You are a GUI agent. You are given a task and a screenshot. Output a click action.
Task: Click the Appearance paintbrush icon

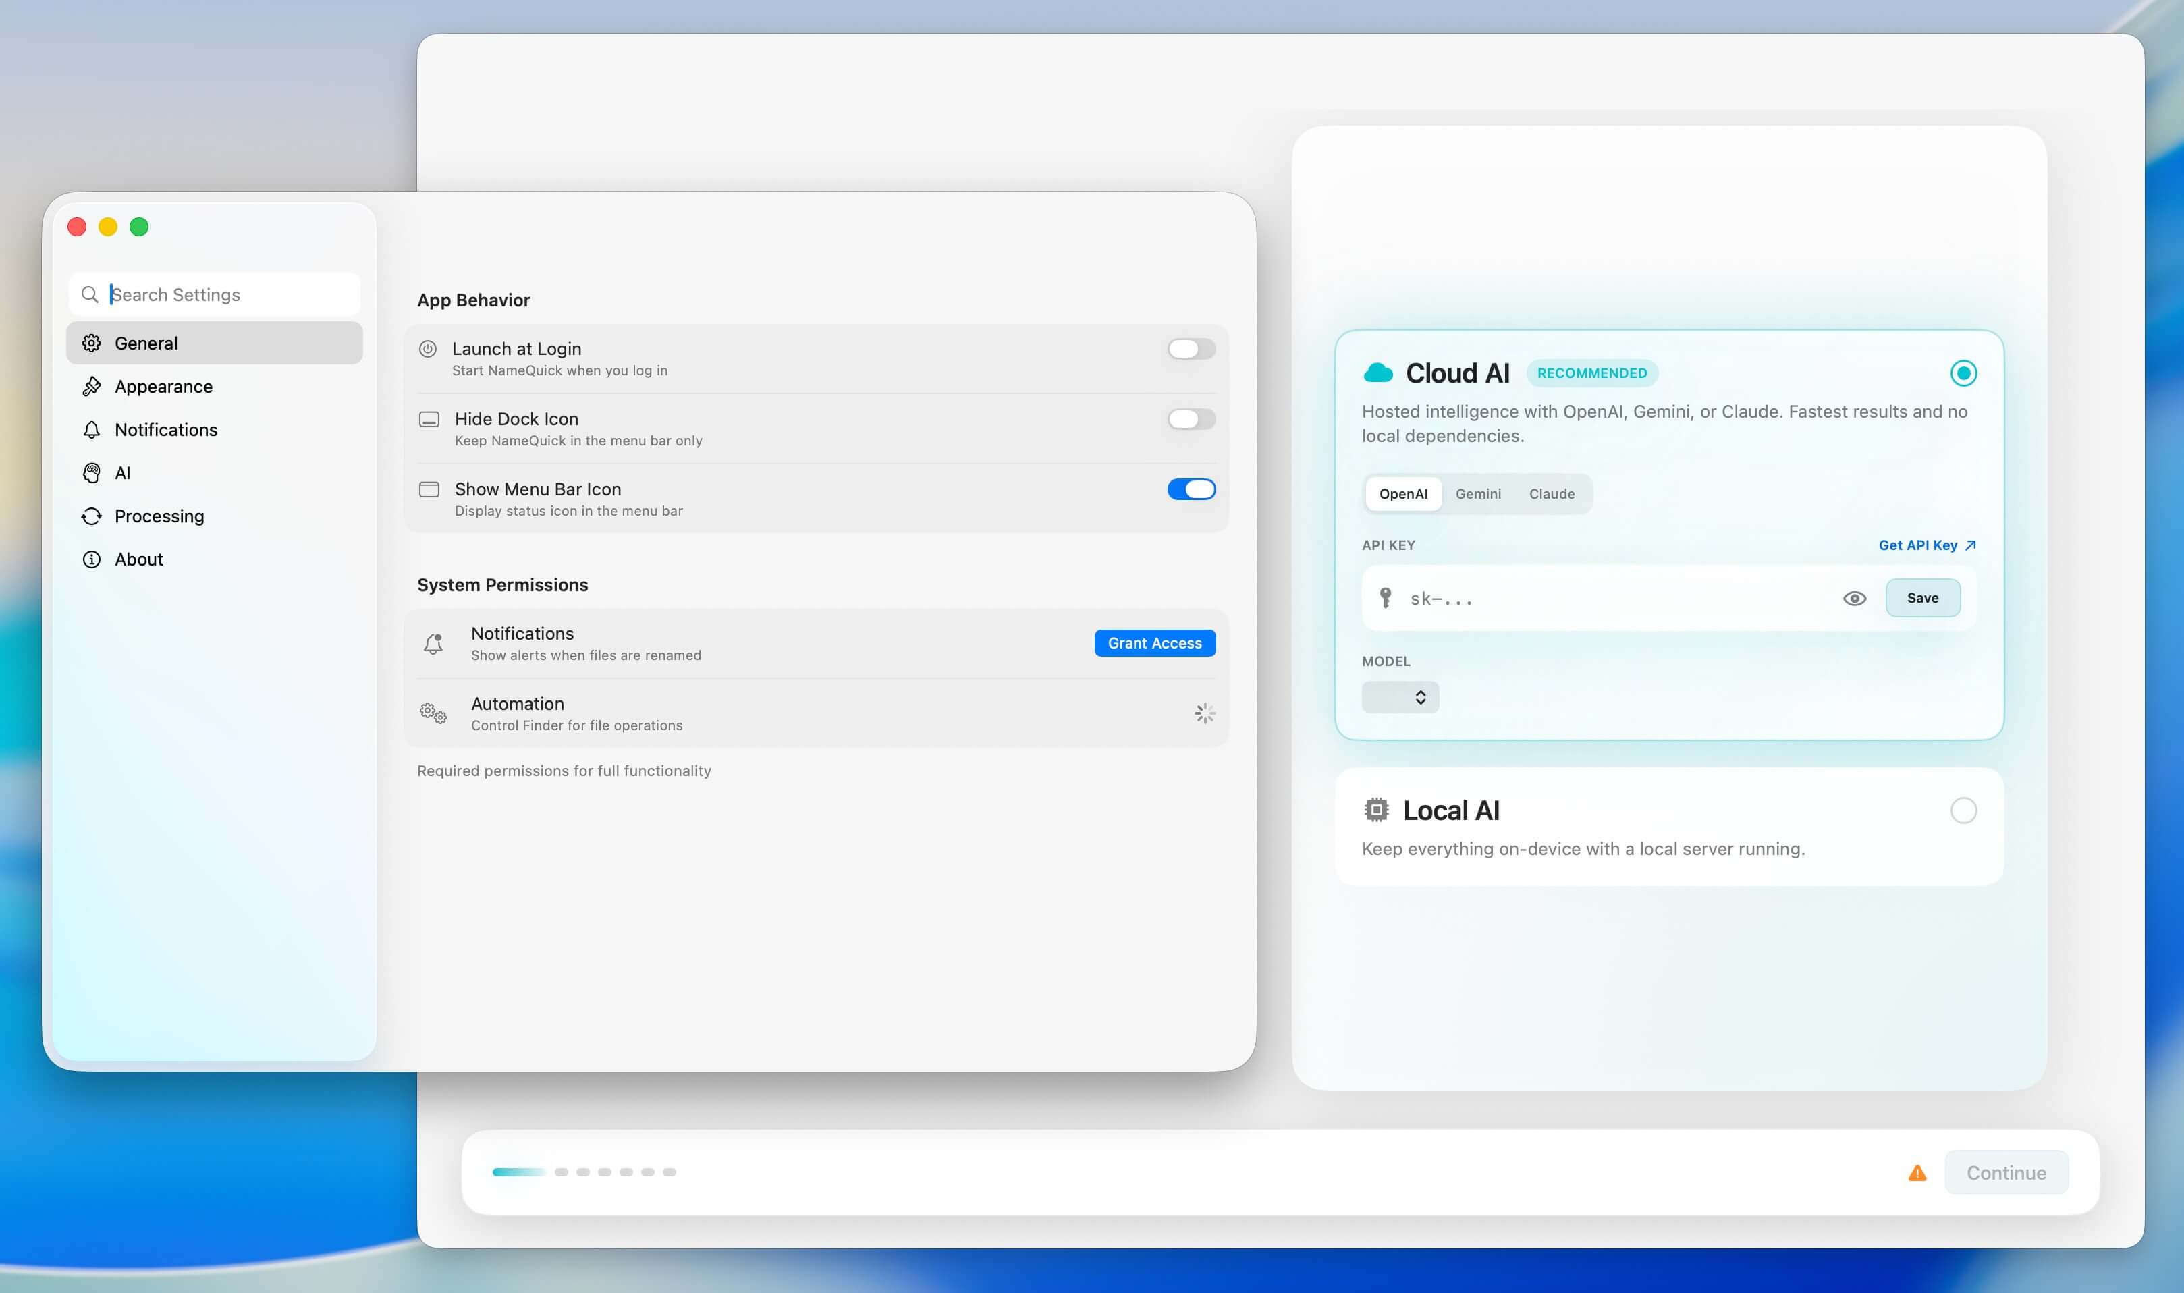pos(92,386)
